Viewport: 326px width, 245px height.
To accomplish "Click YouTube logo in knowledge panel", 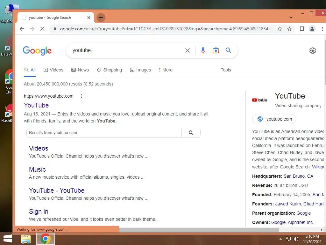I will point(260,100).
